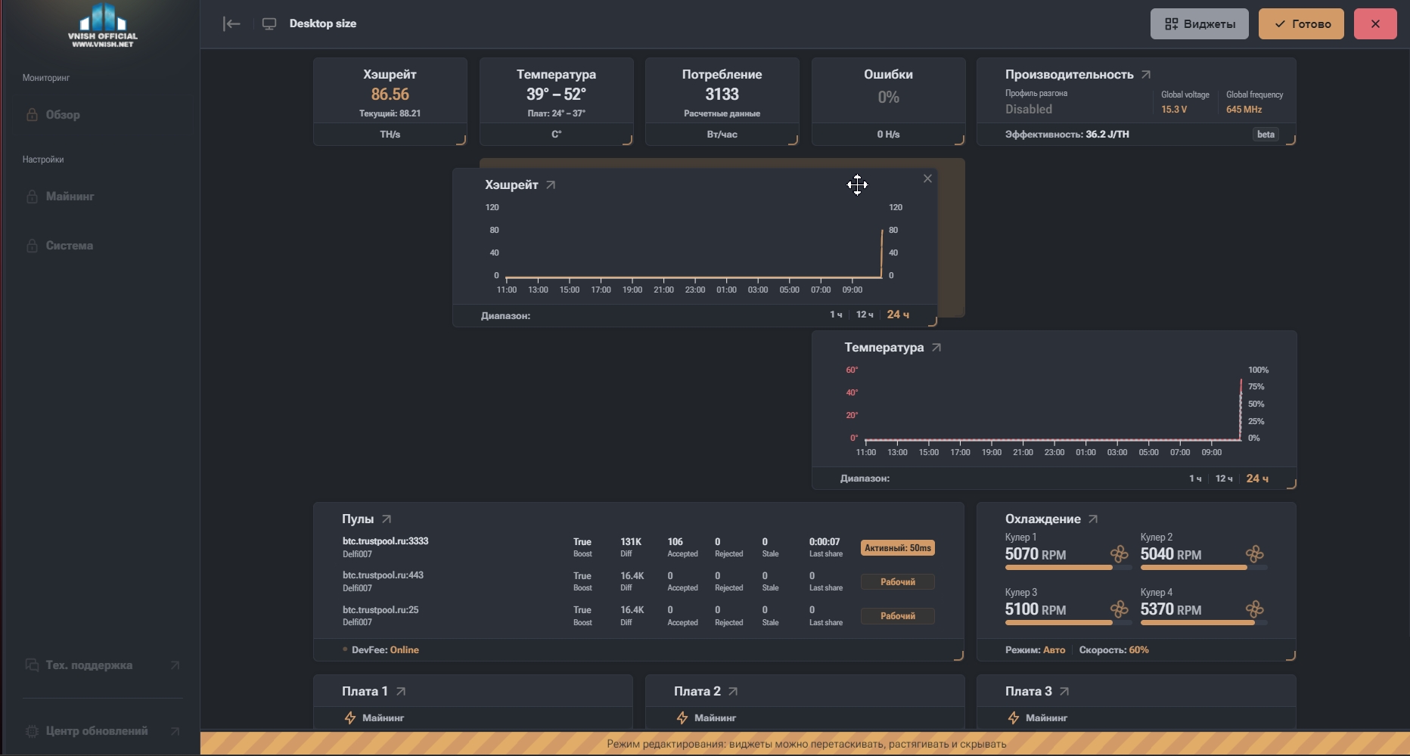Image resolution: width=1410 pixels, height=756 pixels.
Task: Click the Кулер 1 fan icon
Action: pos(1120,554)
